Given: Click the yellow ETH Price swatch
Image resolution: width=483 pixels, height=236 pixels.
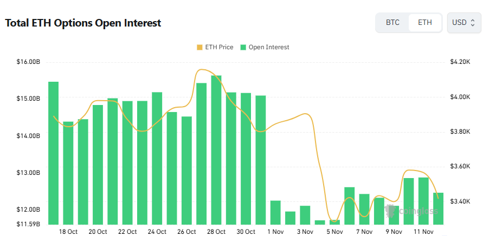Looking at the screenshot, I should [x=199, y=47].
